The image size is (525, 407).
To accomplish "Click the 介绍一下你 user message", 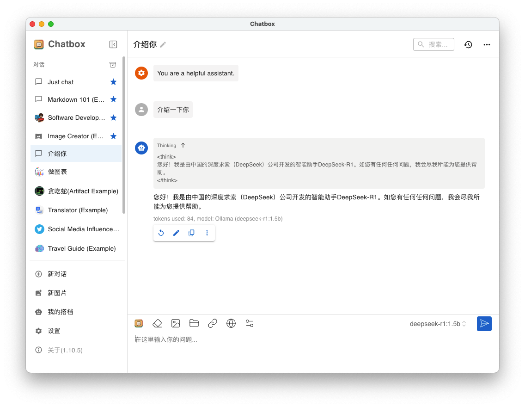I will 173,110.
